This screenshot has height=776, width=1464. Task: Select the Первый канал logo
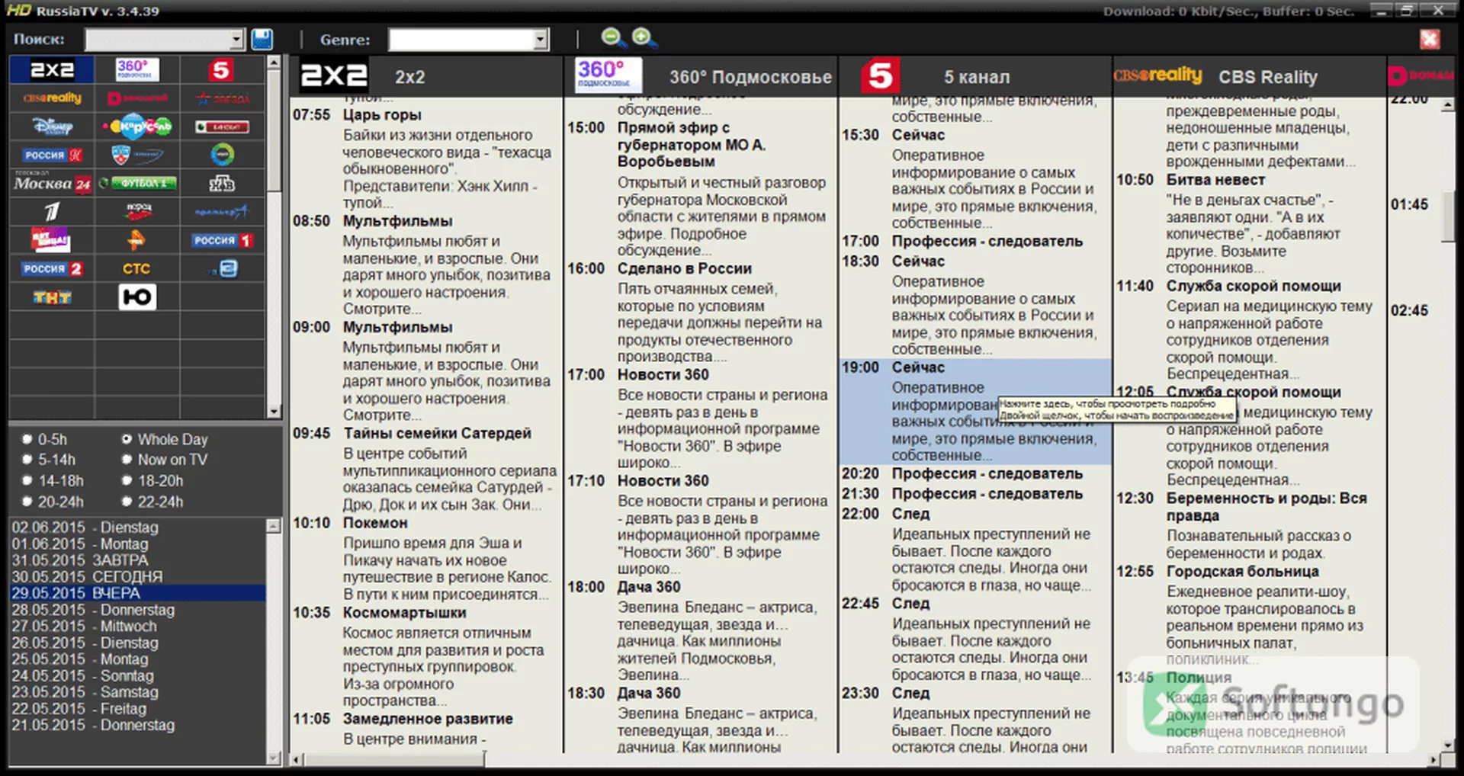52,211
